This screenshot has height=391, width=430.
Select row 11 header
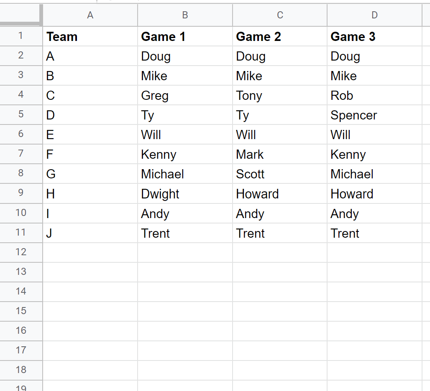coord(21,233)
